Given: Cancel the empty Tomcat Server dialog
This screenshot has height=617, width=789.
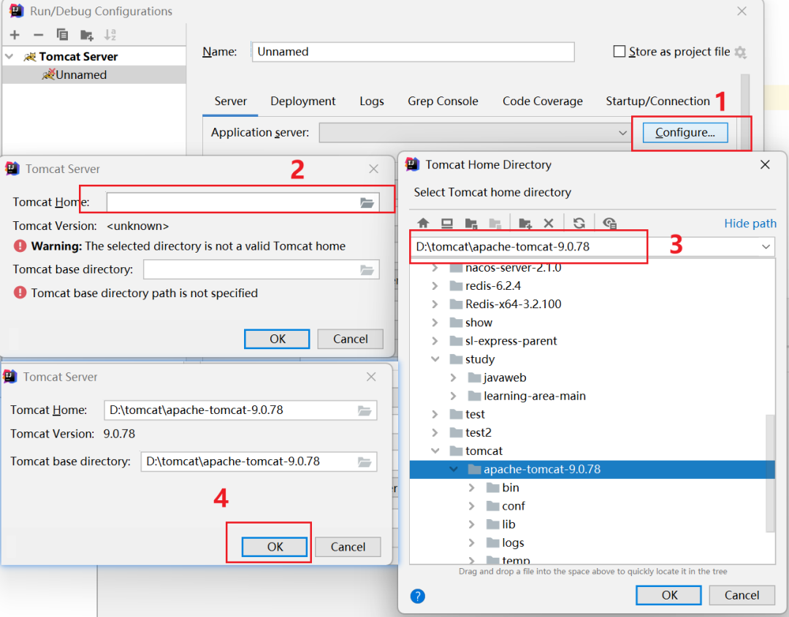Looking at the screenshot, I should 350,340.
